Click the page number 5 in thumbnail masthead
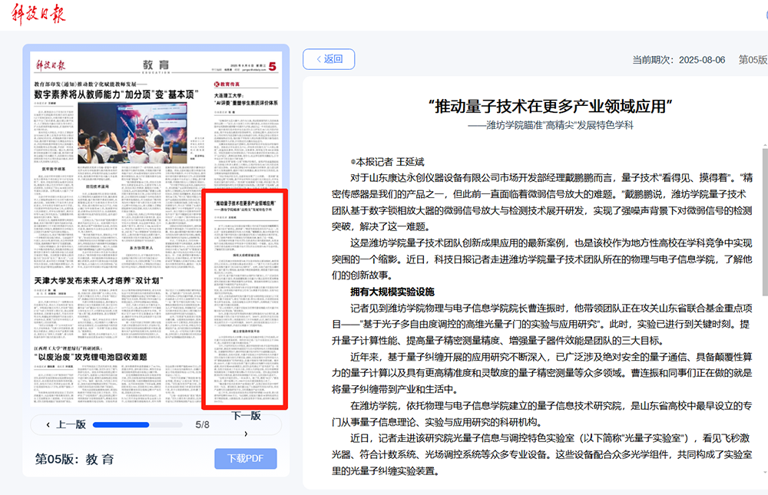768x495 pixels. (x=273, y=67)
